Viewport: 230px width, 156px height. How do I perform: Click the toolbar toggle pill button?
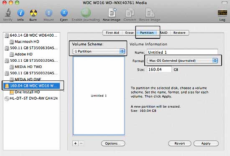coord(224,3)
